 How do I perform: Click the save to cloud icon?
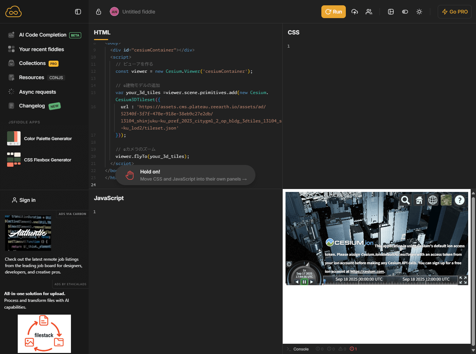[x=354, y=12]
